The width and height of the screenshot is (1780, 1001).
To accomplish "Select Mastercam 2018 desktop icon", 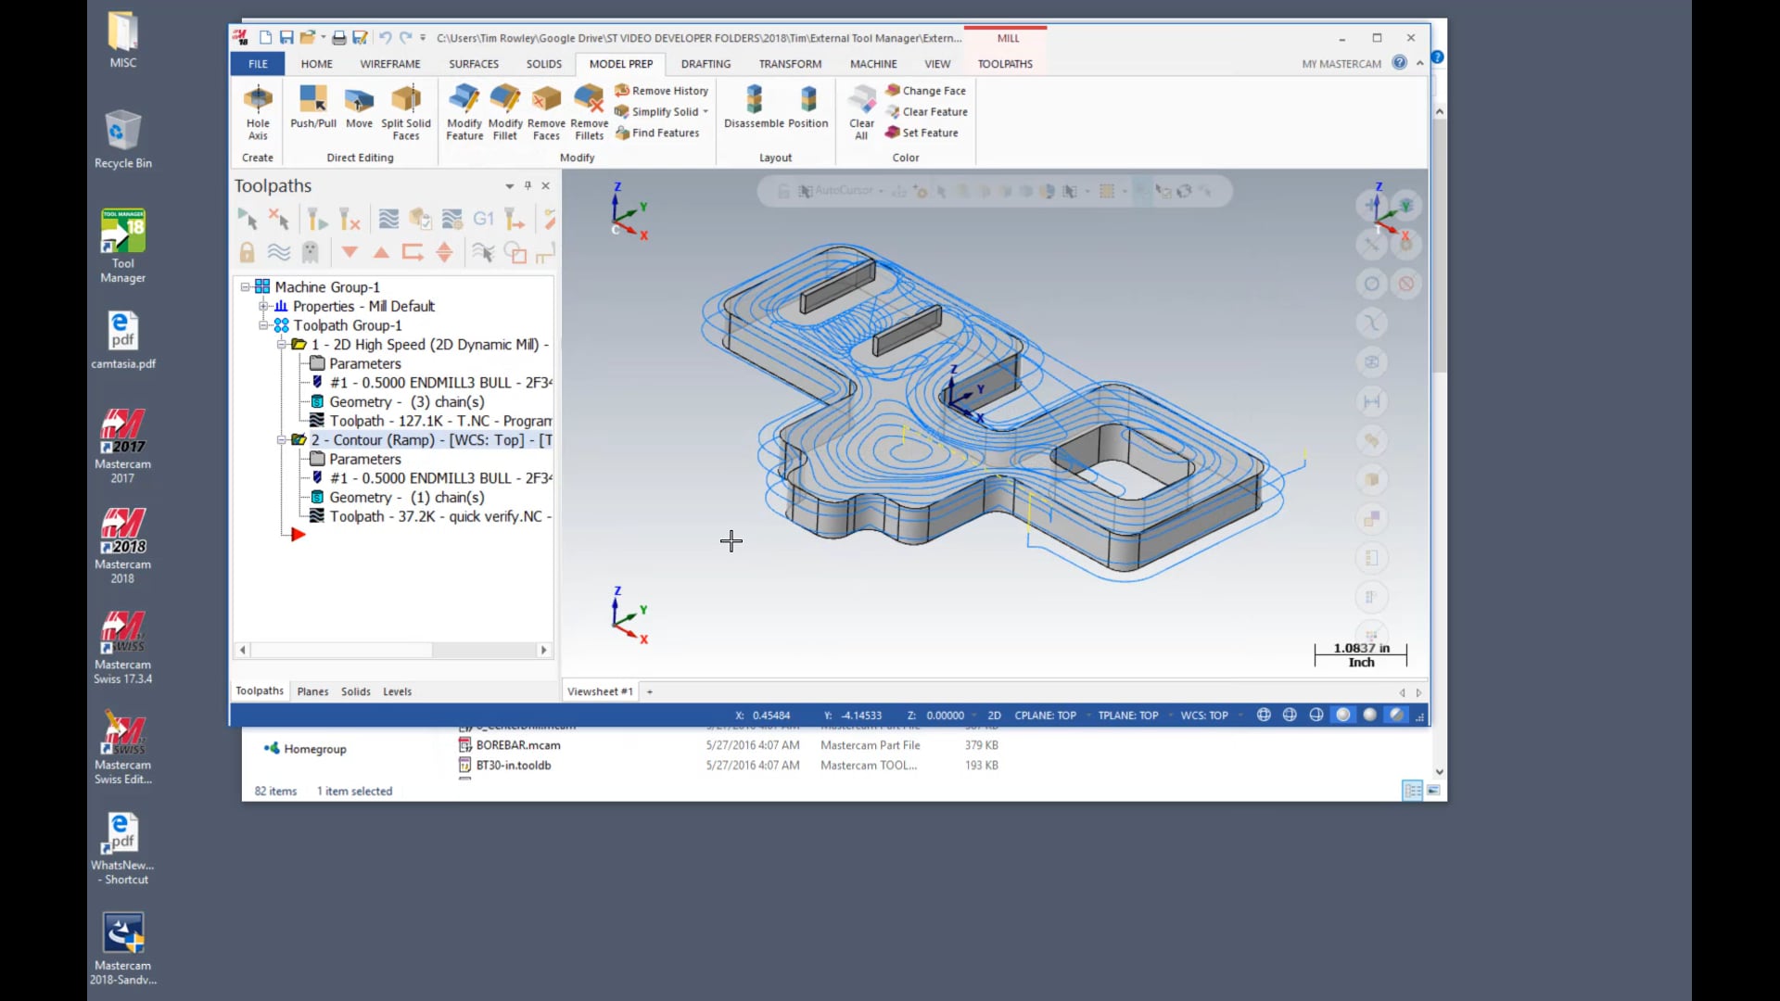I will (122, 546).
